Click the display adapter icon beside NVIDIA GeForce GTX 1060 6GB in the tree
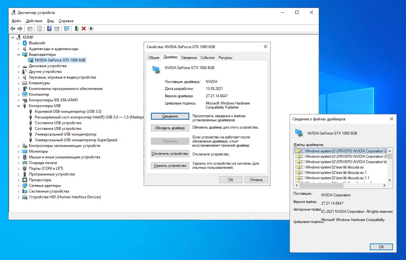This screenshot has height=260, width=406. (31, 60)
